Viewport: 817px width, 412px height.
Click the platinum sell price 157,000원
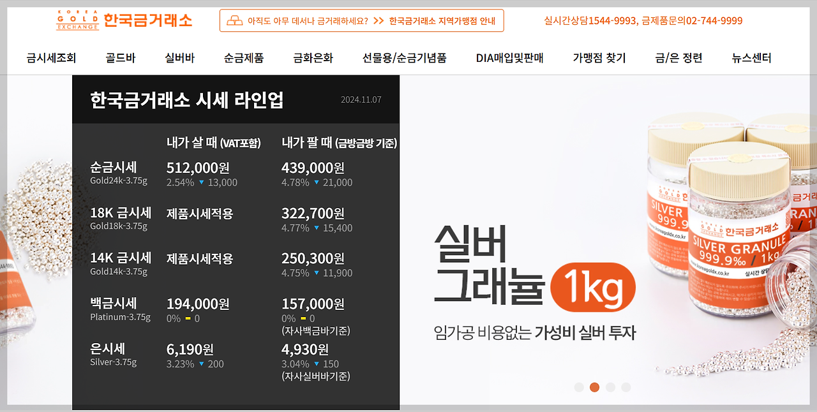(313, 304)
